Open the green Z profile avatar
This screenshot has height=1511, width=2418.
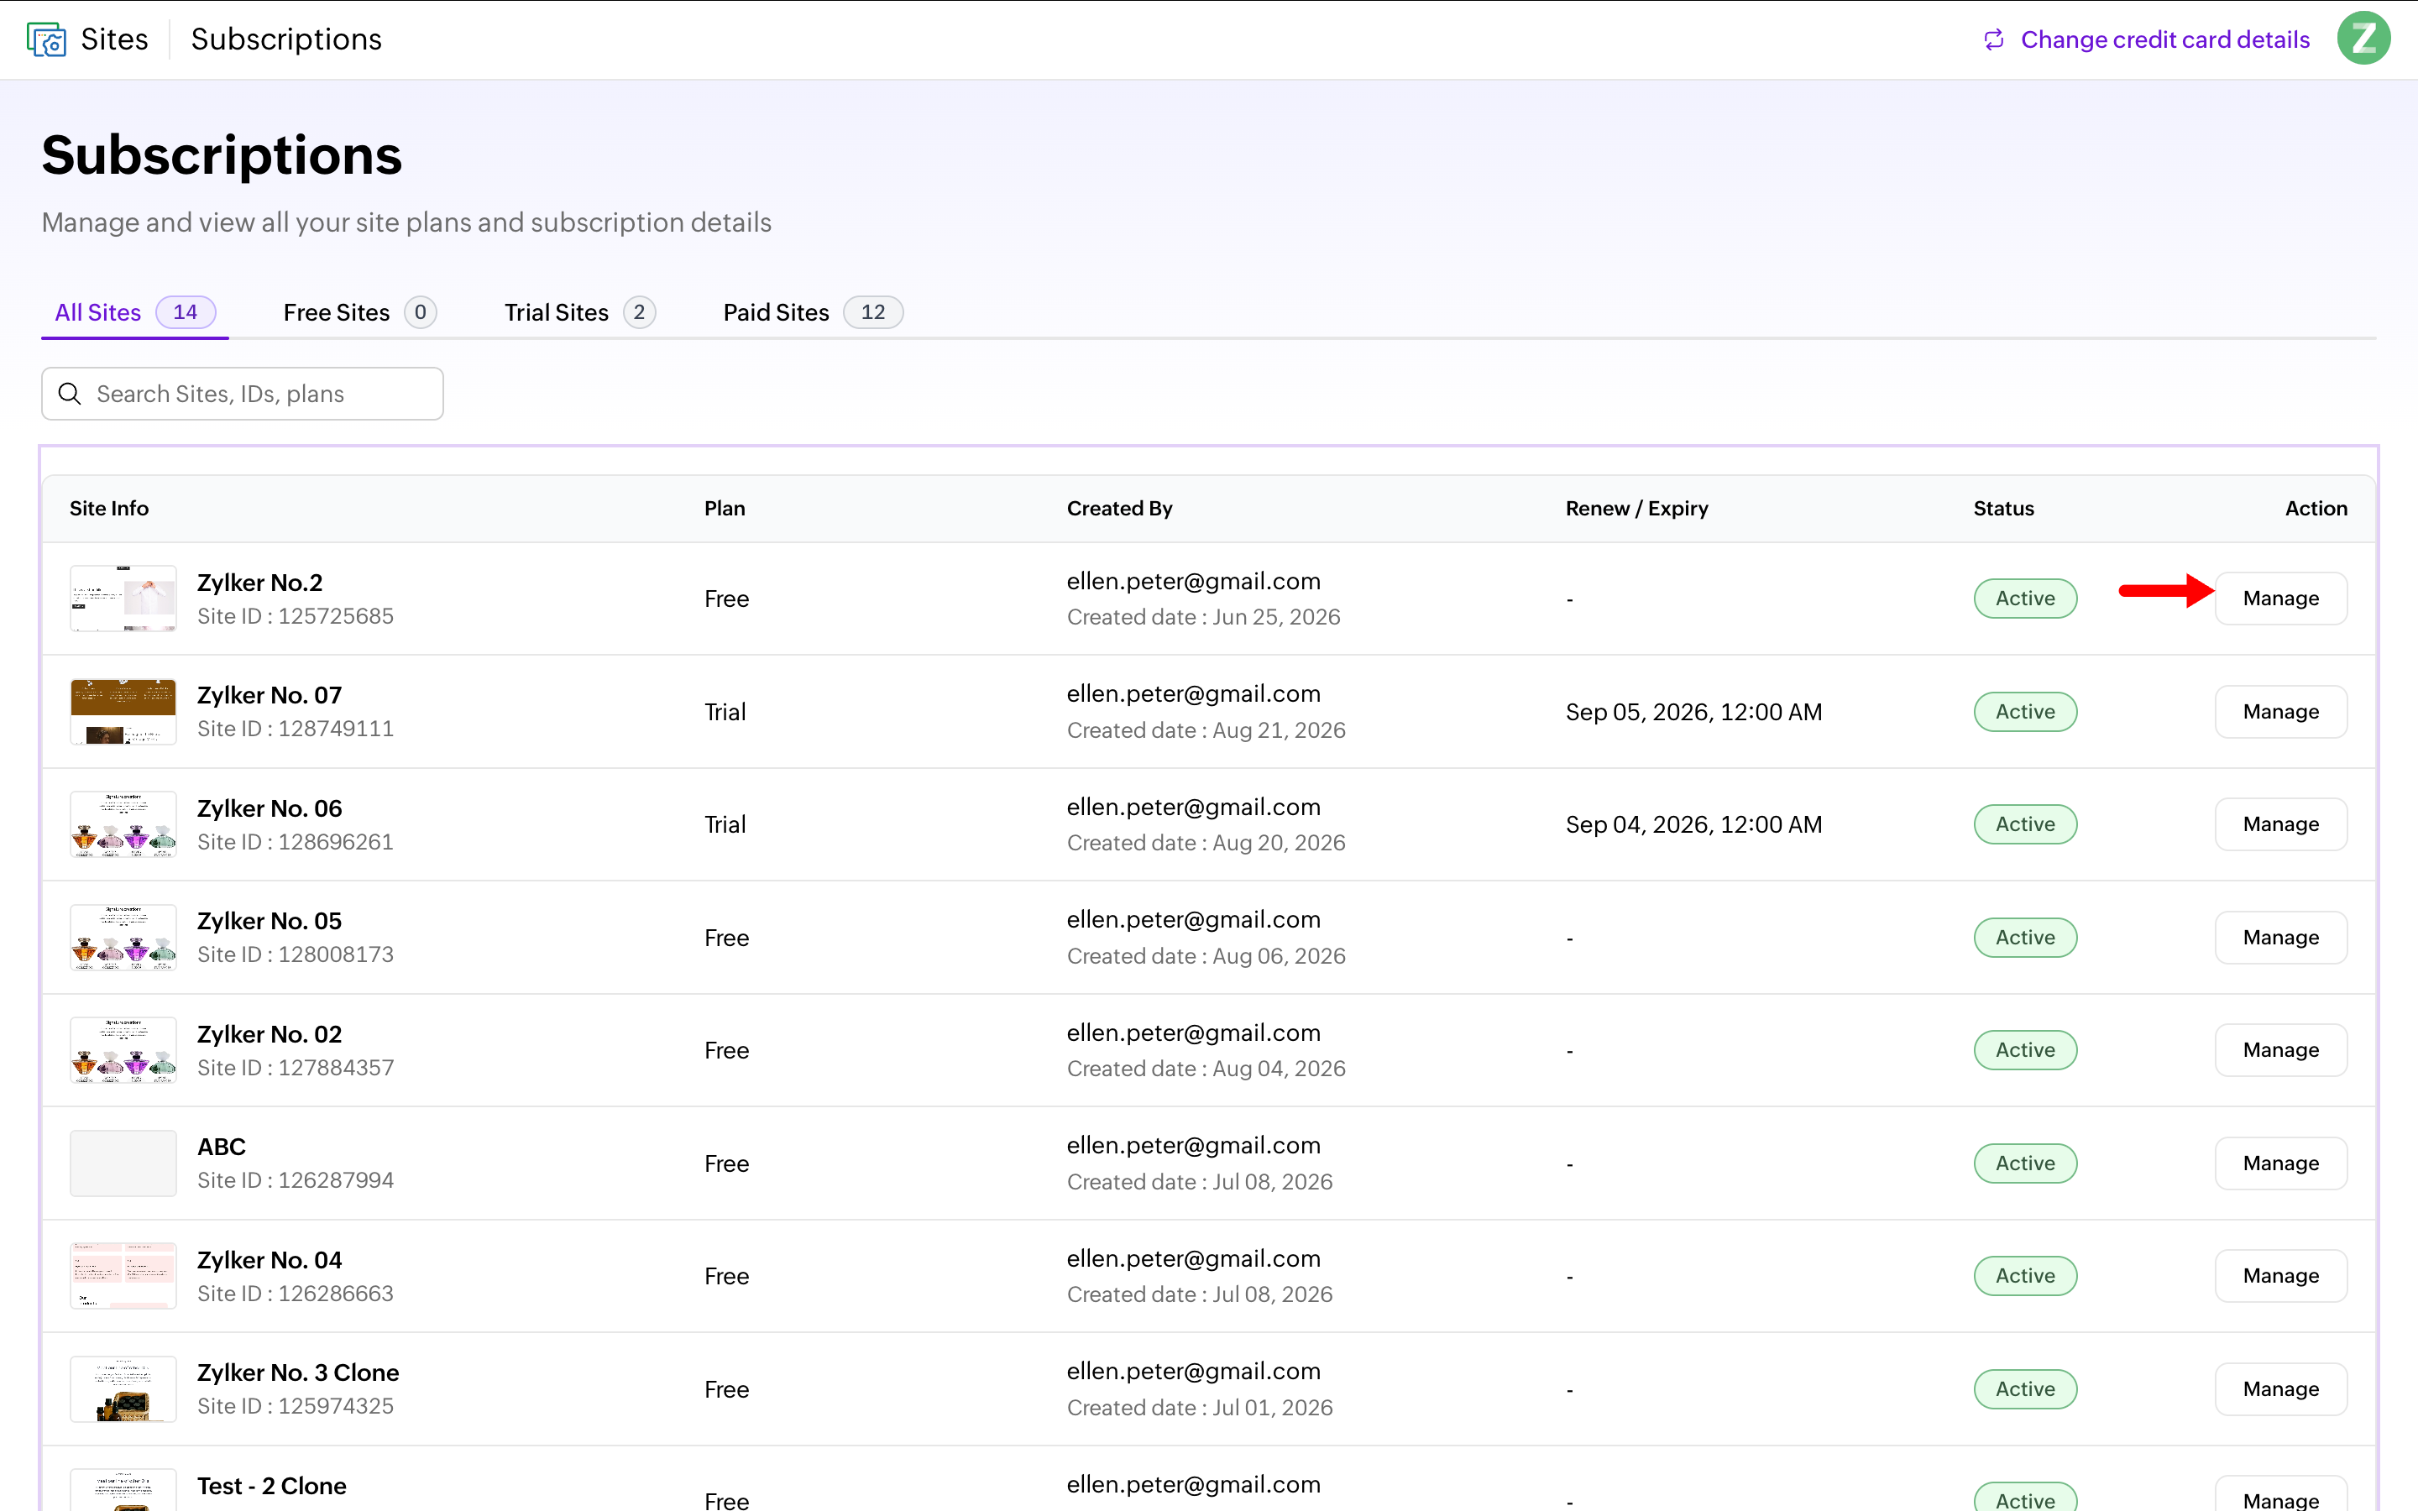[x=2363, y=39]
